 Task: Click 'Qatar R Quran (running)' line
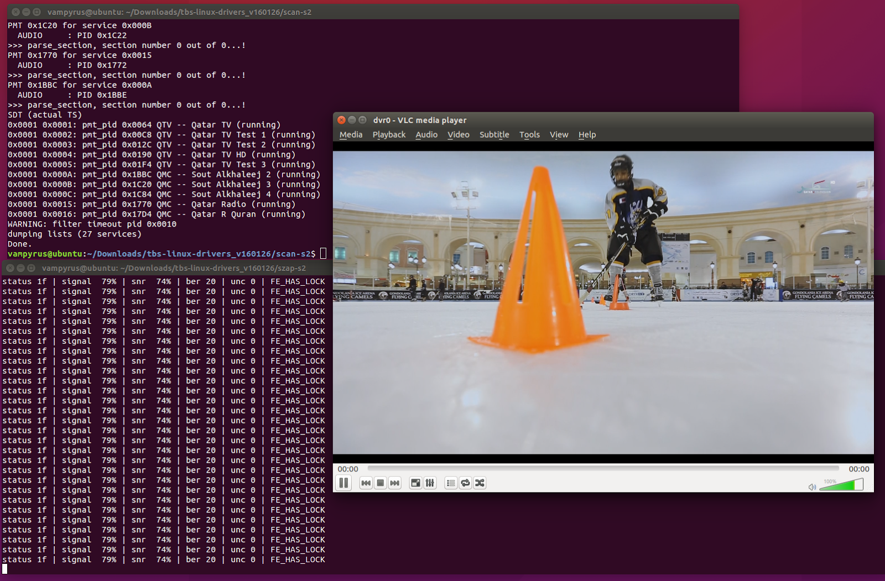[x=157, y=214]
